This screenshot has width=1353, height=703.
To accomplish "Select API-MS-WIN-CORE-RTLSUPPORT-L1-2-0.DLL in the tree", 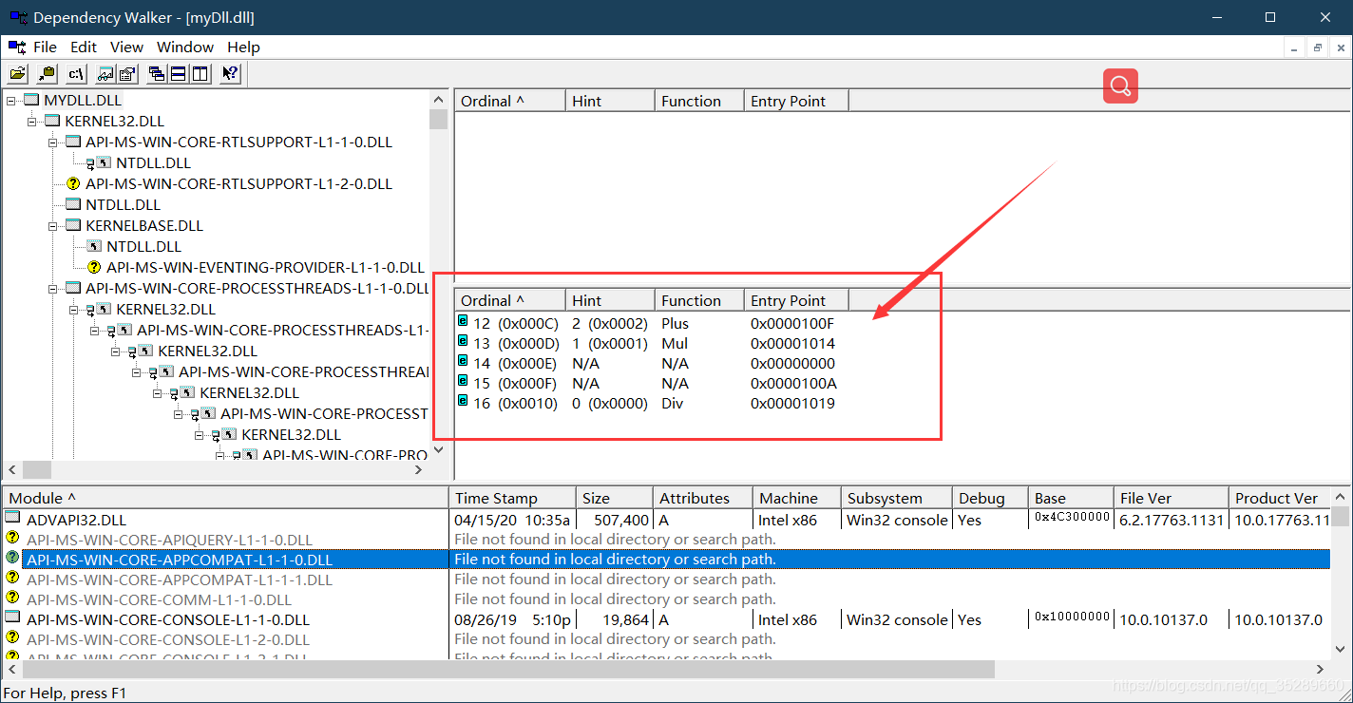I will click(238, 183).
